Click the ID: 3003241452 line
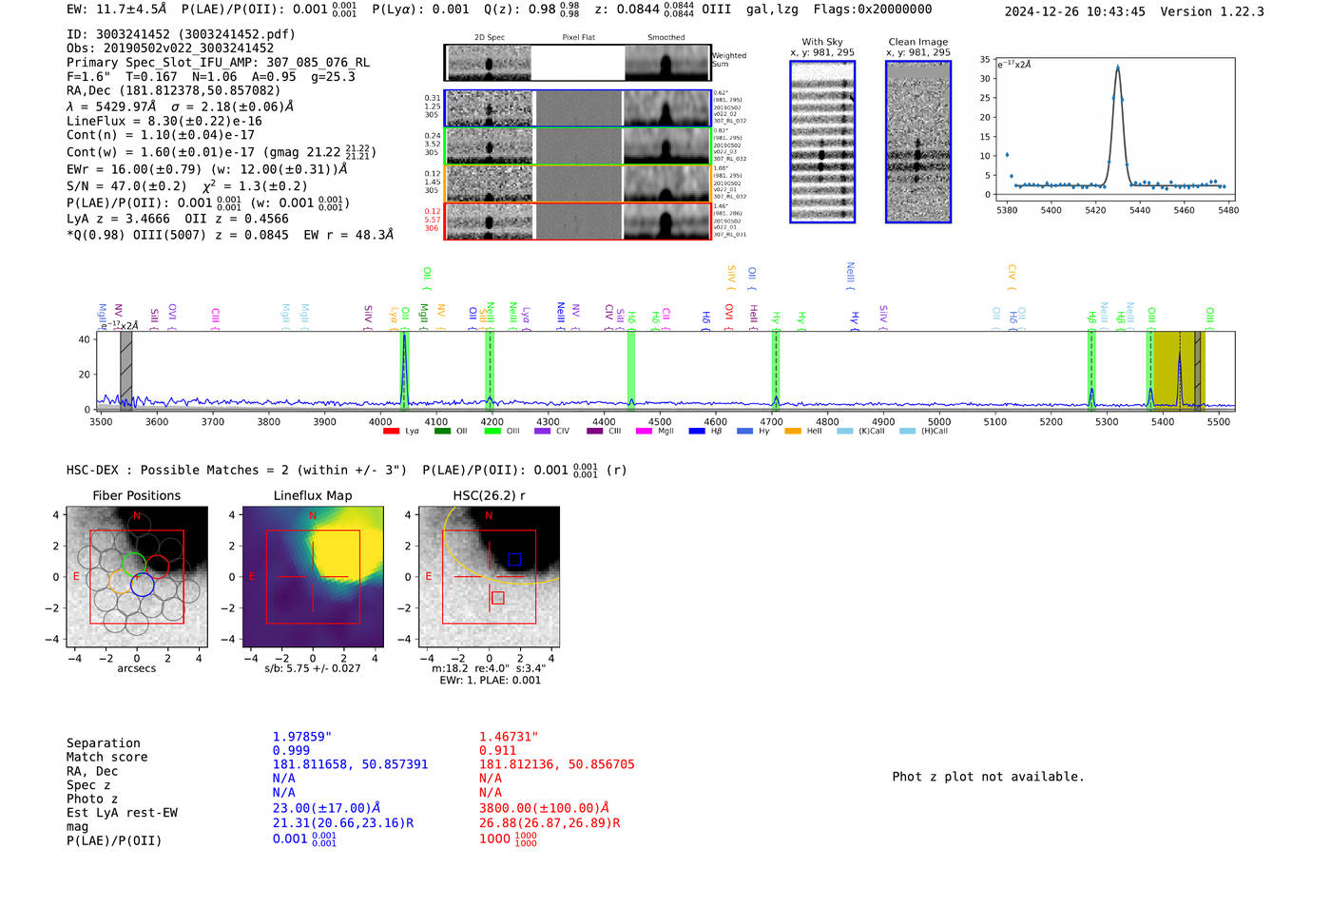1331x906 pixels. (181, 34)
